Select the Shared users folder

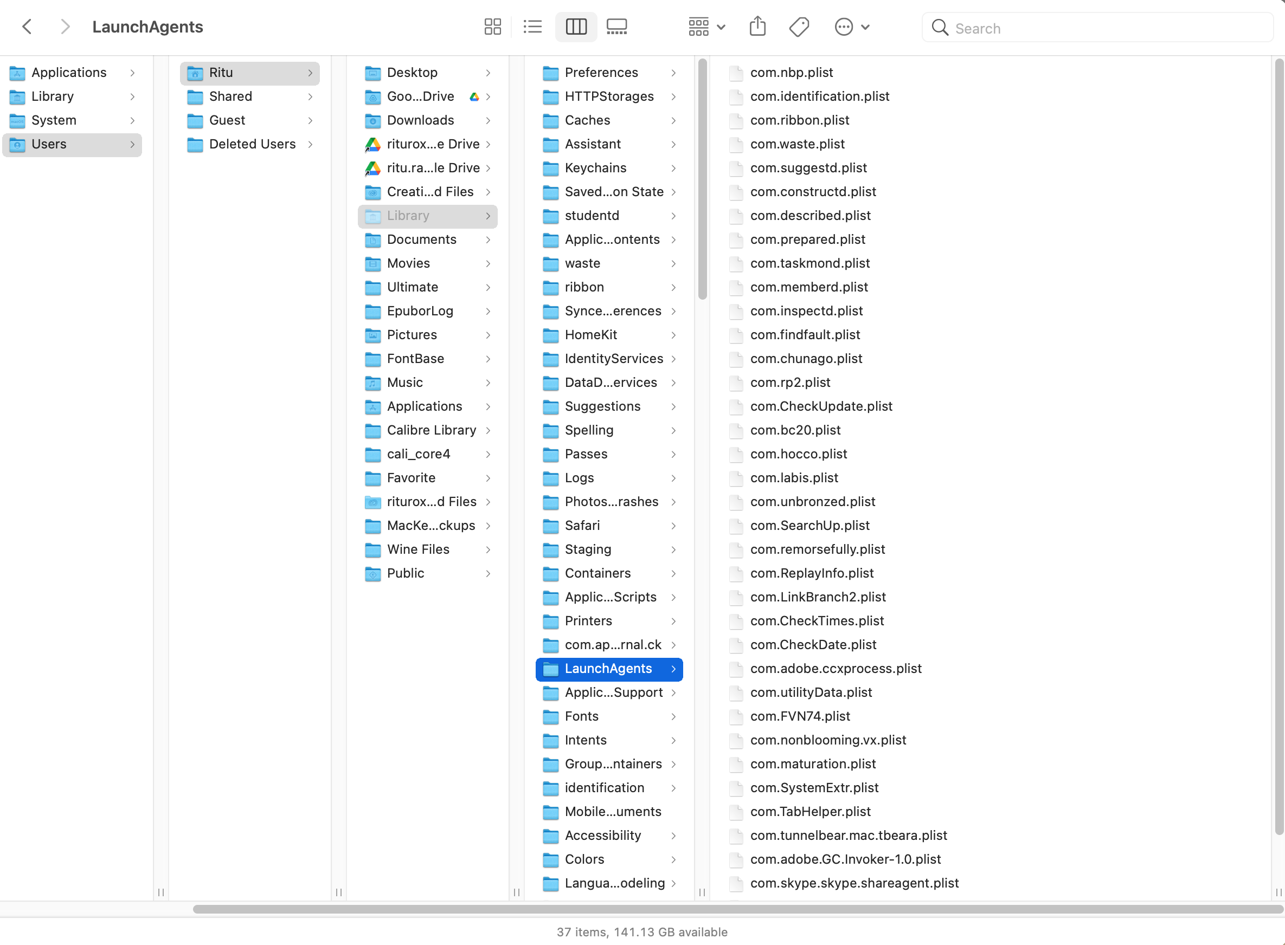pos(230,96)
